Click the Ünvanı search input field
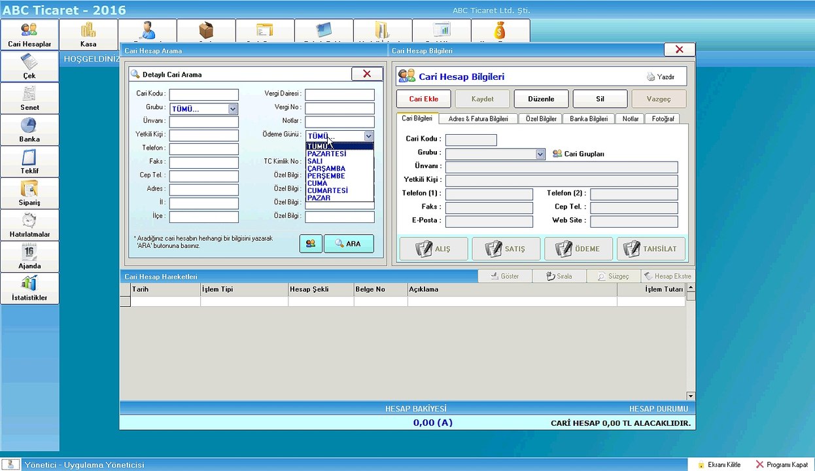This screenshot has width=815, height=471. tap(204, 122)
